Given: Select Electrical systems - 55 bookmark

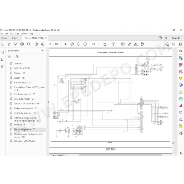Looking at the screenshot, I should coord(24,129).
